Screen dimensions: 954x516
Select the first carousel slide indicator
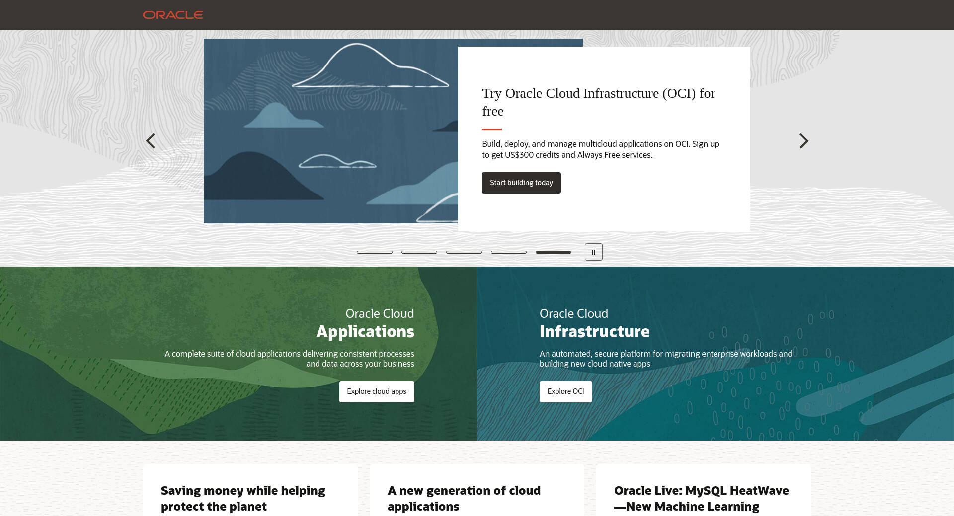tap(375, 252)
